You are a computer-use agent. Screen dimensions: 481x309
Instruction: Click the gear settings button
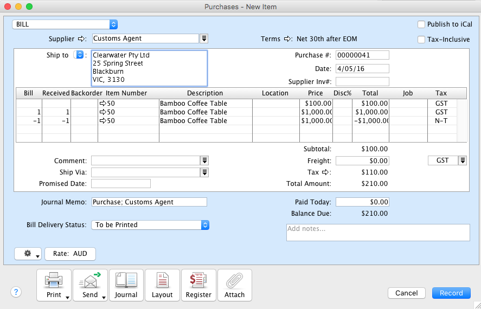pyautogui.click(x=28, y=254)
